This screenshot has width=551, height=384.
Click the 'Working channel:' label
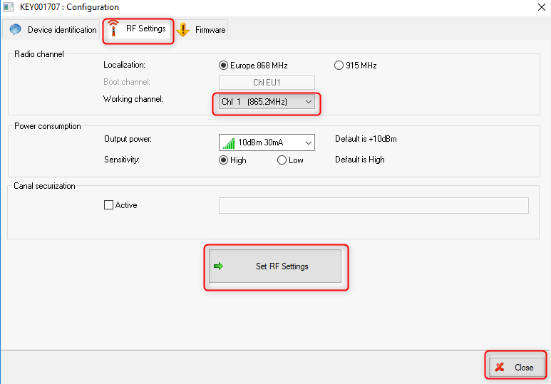coord(133,99)
